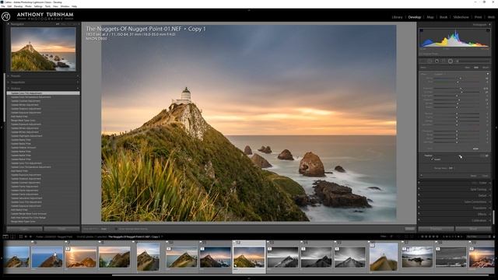
Task: Click the main window display icon
Action: [5, 236]
